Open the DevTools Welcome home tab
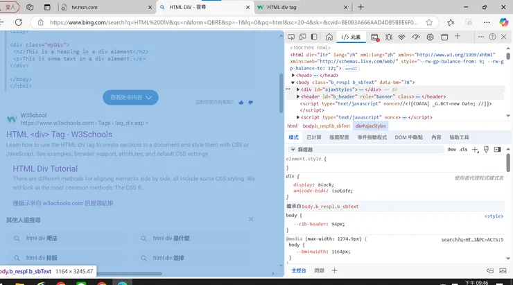The width and height of the screenshot is (513, 285). point(329,37)
